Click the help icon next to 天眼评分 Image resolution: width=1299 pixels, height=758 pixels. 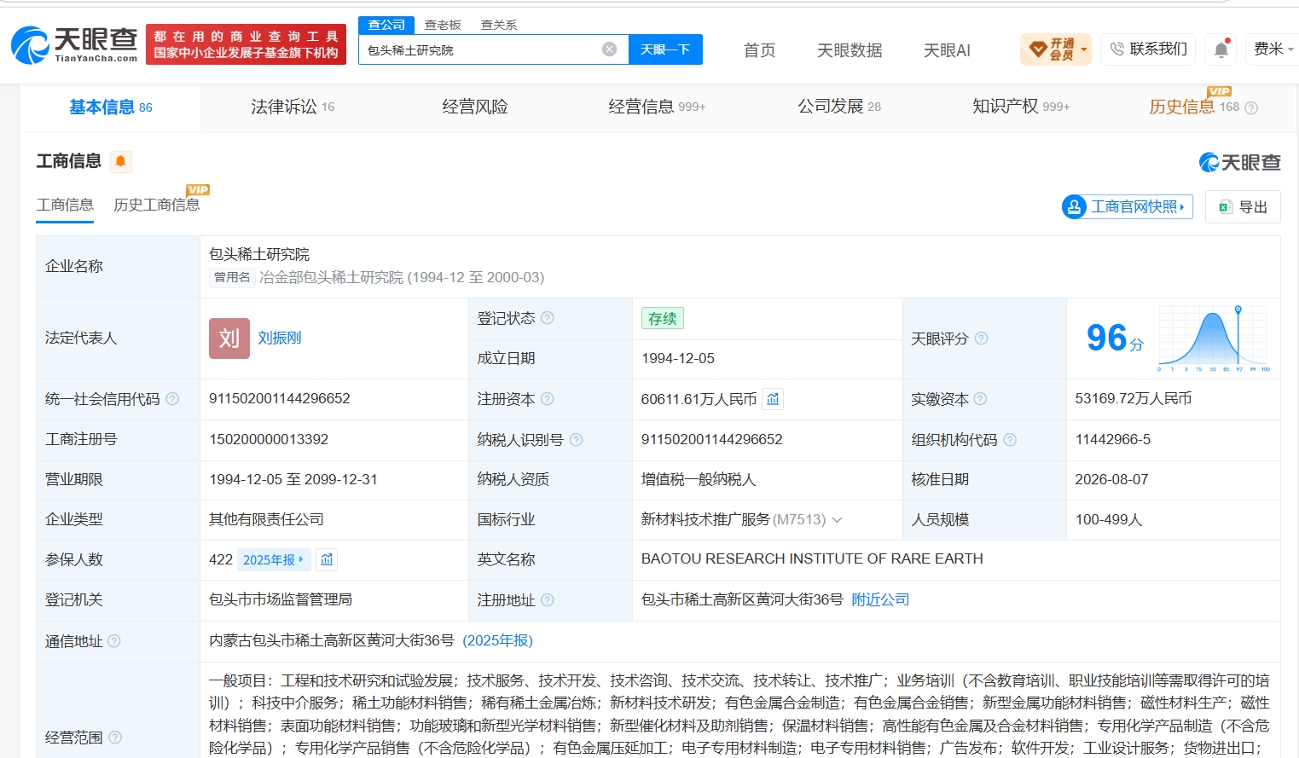coord(981,338)
